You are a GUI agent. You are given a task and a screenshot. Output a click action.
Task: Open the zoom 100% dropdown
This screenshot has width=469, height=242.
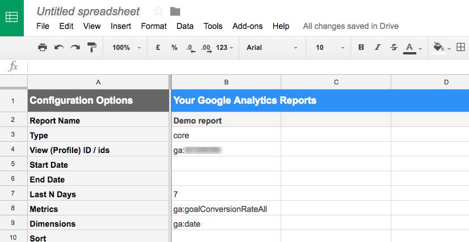(x=126, y=48)
